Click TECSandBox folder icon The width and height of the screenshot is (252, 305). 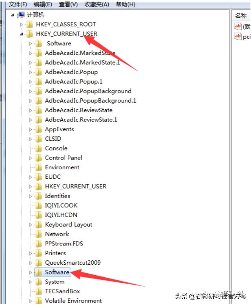pyautogui.click(x=38, y=291)
